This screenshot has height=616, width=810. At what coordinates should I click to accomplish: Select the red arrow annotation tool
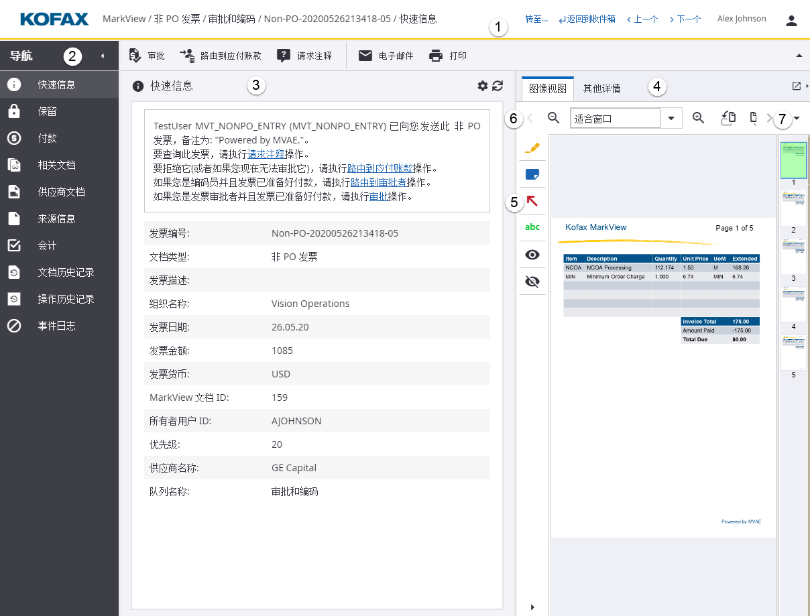[x=532, y=200]
